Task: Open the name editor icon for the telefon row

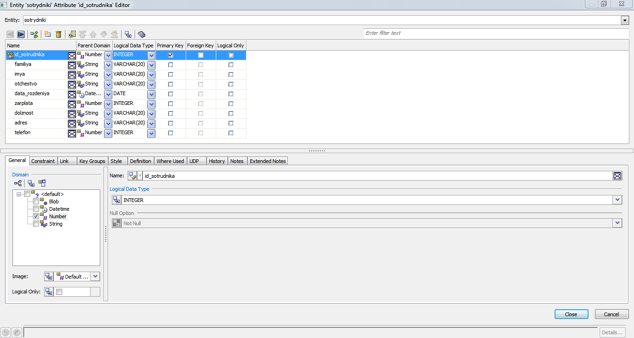Action: 72,133
